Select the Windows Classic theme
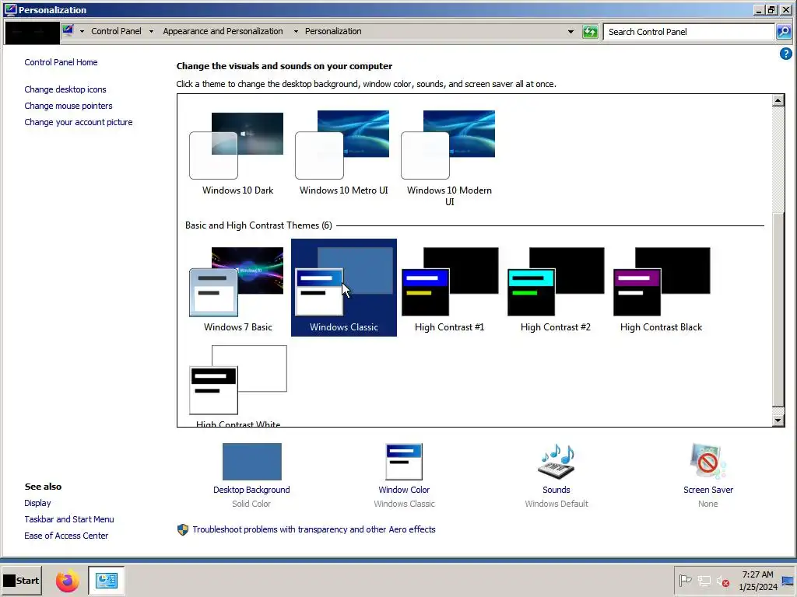This screenshot has width=797, height=597. [343, 288]
